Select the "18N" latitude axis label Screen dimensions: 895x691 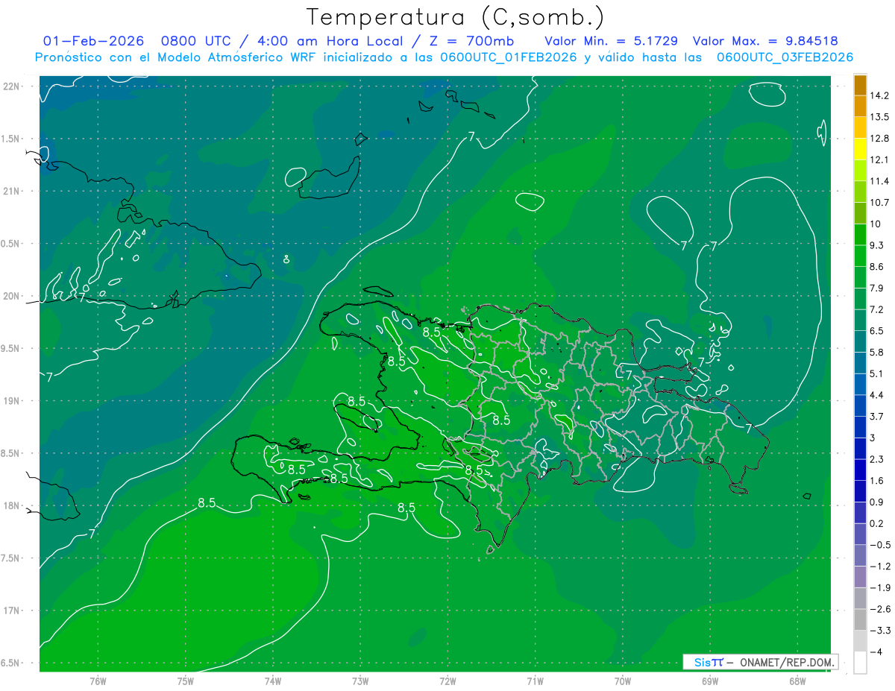pyautogui.click(x=12, y=506)
